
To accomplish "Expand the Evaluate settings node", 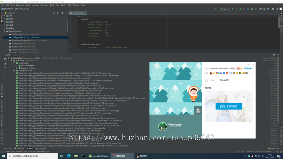I will tap(17, 68).
